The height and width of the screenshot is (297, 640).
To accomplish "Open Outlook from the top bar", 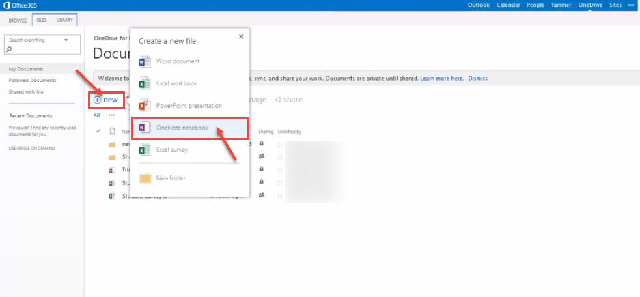I will tap(478, 5).
